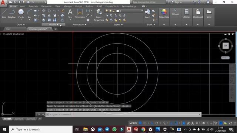Viewport: 237px width, 133px height.
Task: Click the Scale tool icon
Action: coord(49,20)
